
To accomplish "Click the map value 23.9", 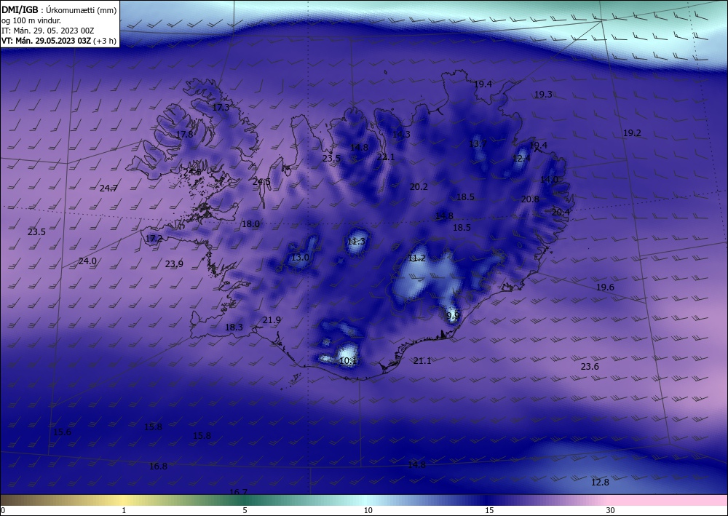I will pyautogui.click(x=174, y=263).
